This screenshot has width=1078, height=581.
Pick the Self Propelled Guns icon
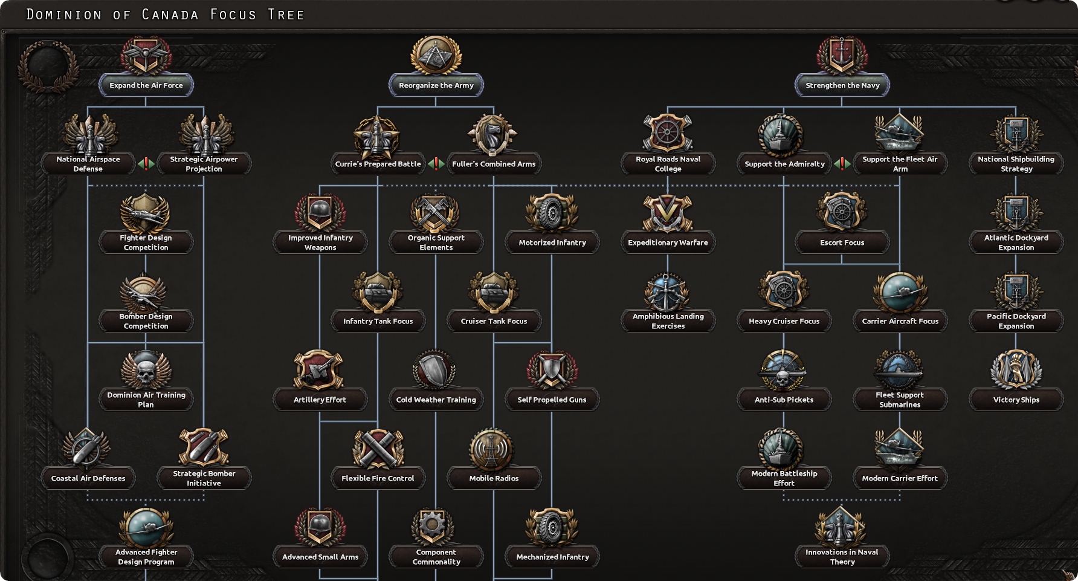pyautogui.click(x=551, y=370)
